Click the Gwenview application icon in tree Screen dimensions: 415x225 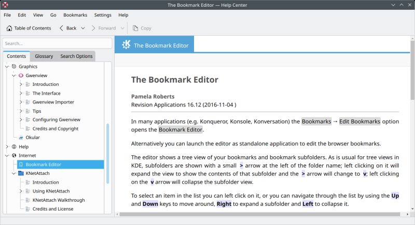point(21,76)
